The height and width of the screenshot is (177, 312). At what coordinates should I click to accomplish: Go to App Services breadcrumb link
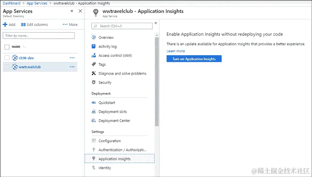tap(37, 3)
